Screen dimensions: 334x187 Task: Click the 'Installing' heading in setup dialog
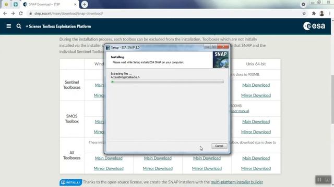point(117,57)
